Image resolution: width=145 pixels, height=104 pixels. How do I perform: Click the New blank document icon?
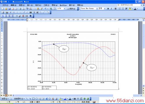click(x=3, y=9)
